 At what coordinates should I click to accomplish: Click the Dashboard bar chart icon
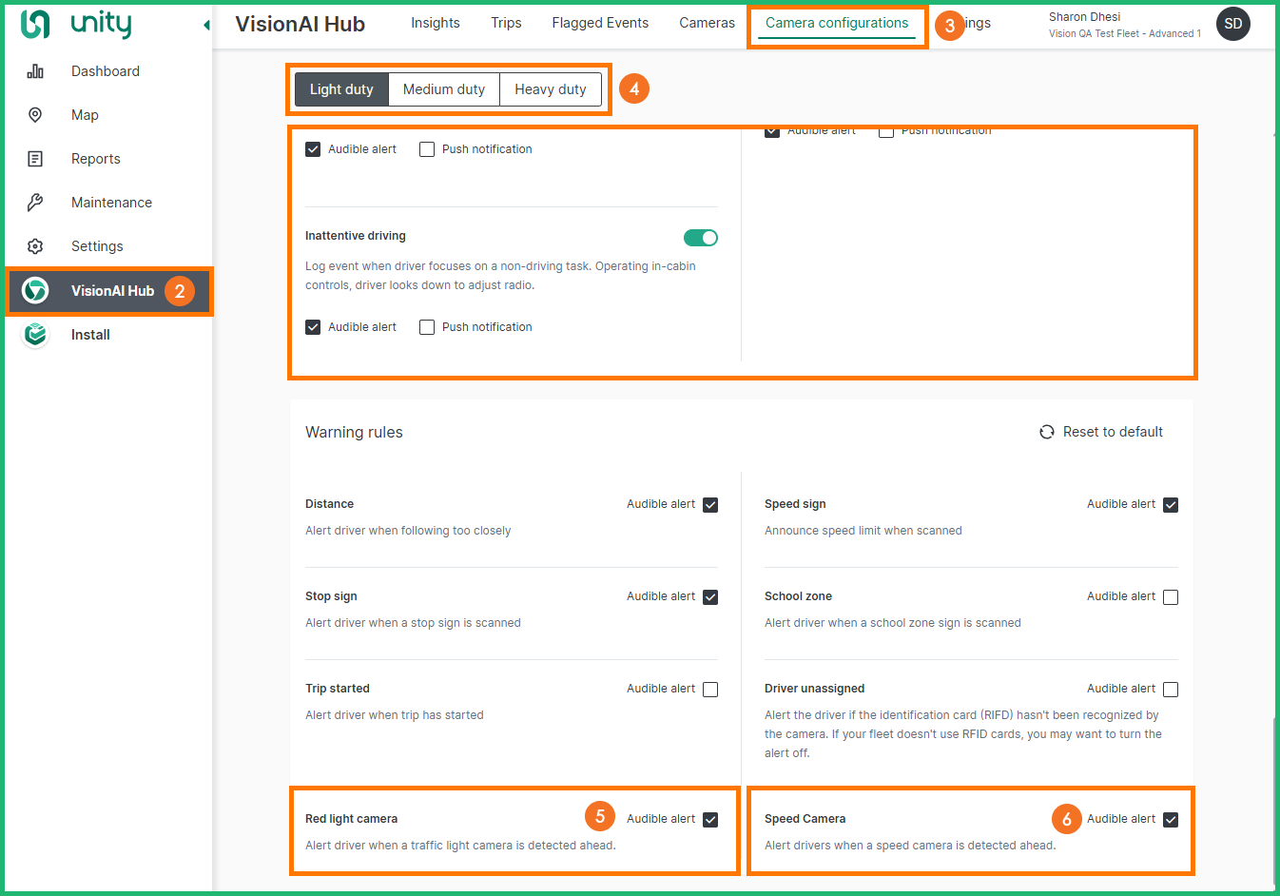click(35, 71)
